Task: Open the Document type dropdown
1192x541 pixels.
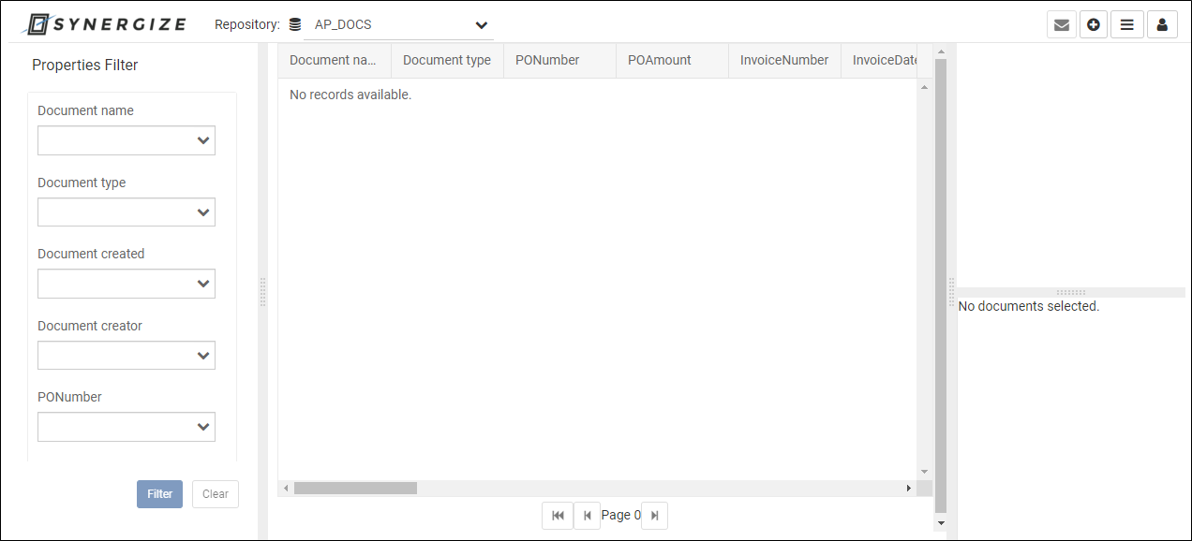Action: pos(126,212)
